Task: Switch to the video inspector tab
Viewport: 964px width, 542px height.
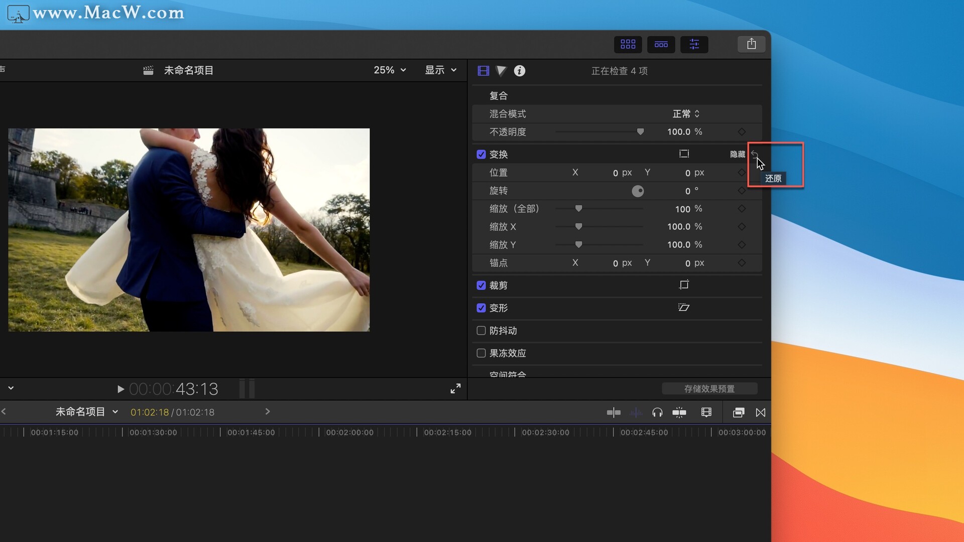Action: pyautogui.click(x=483, y=71)
